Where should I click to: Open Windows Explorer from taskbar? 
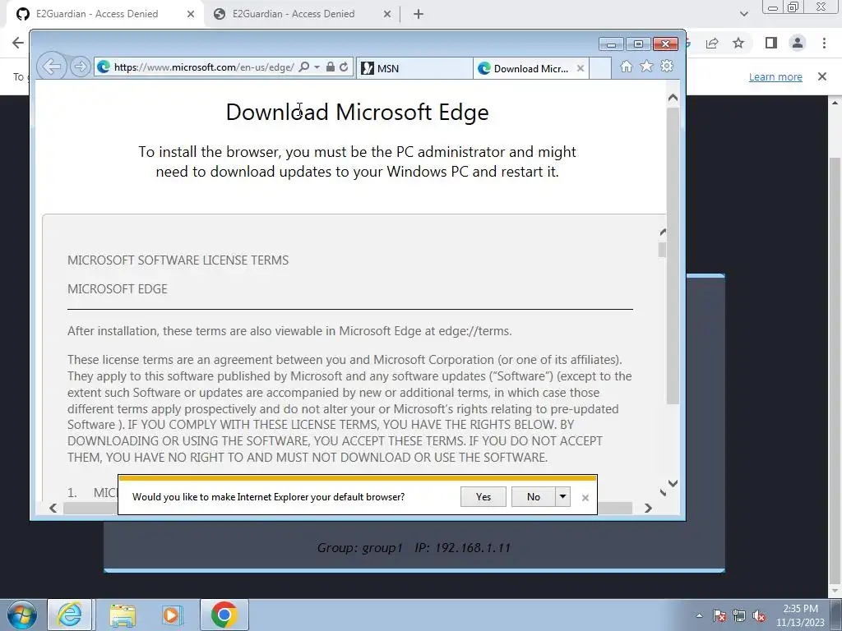tap(123, 615)
